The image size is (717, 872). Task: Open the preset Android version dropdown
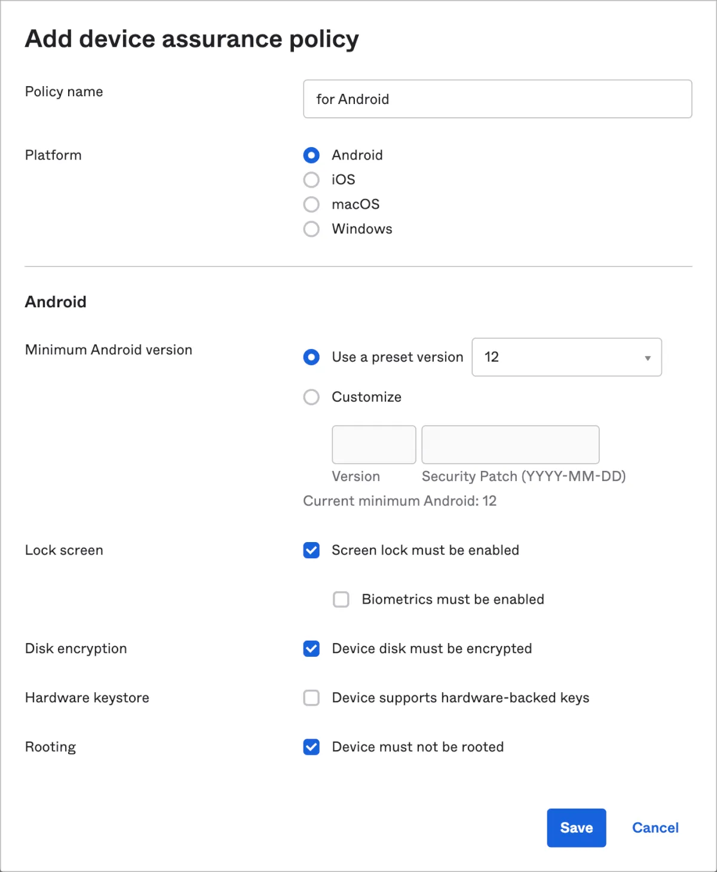pos(566,357)
